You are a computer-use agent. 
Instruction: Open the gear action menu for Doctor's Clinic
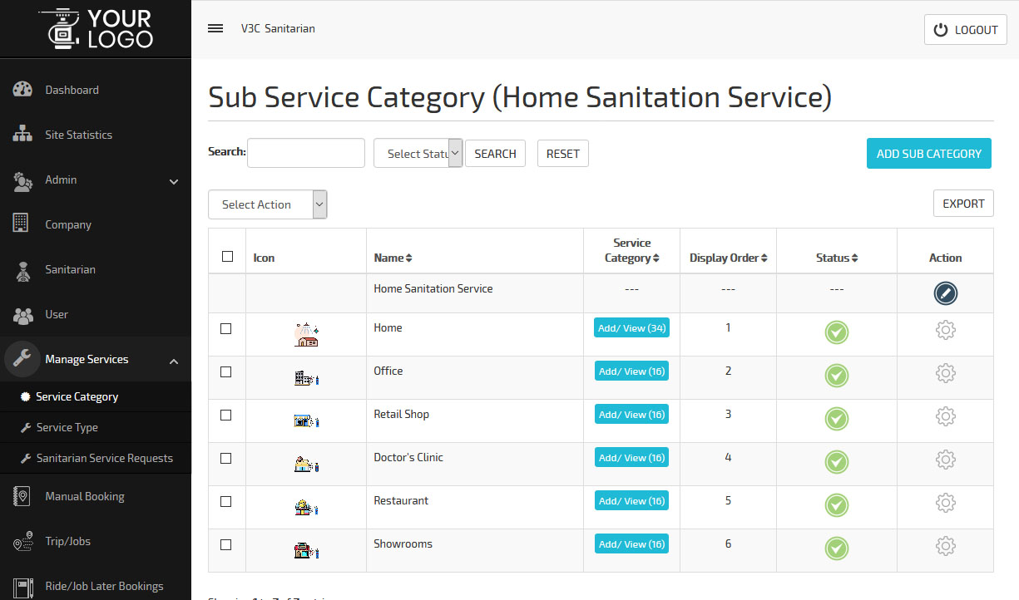pyautogui.click(x=945, y=460)
